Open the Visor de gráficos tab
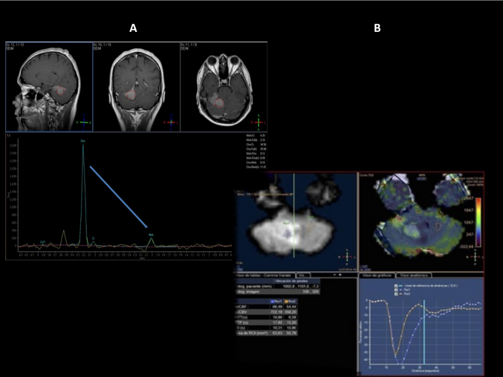This screenshot has width=503, height=377. tap(376, 275)
